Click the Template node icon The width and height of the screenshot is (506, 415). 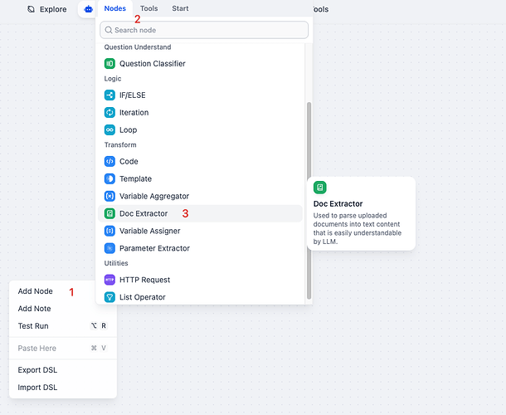click(x=109, y=178)
